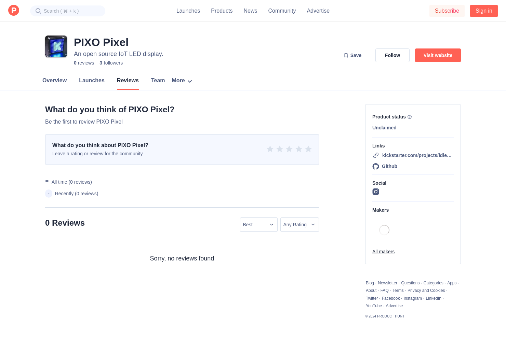The width and height of the screenshot is (506, 354).
Task: Click the Product Hunt logo
Action: pyautogui.click(x=14, y=10)
